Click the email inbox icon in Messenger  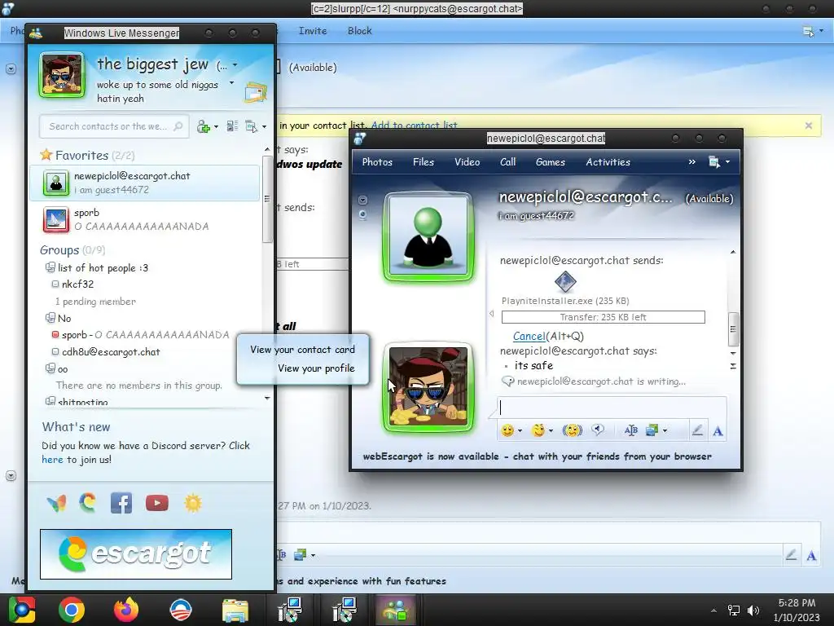point(256,92)
